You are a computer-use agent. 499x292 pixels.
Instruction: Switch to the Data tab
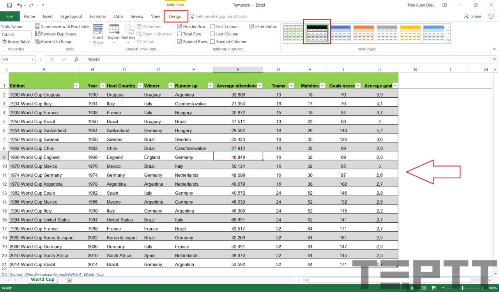click(118, 16)
